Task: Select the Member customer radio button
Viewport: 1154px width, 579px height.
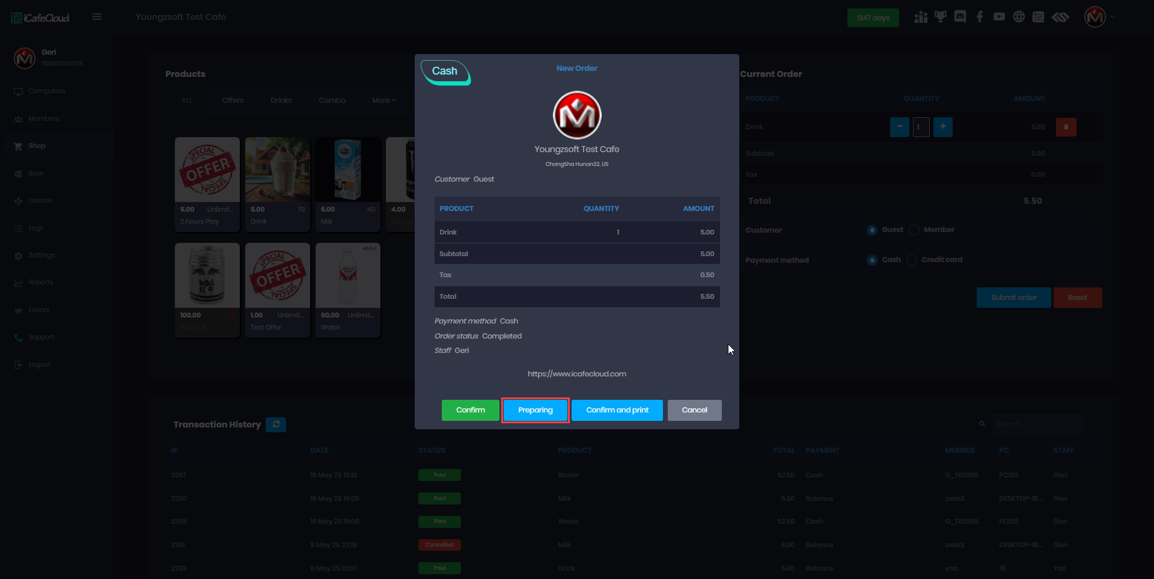Action: click(914, 230)
